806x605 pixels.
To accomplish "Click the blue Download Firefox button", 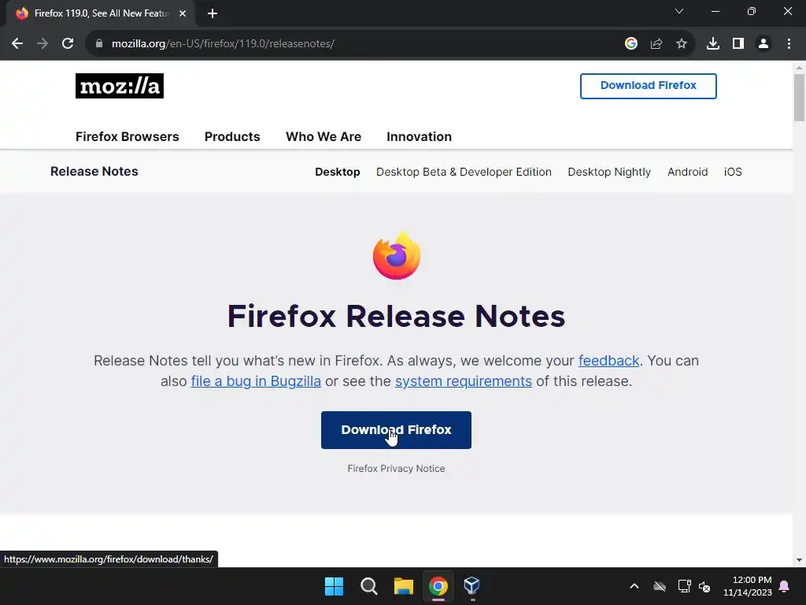I will click(x=397, y=430).
